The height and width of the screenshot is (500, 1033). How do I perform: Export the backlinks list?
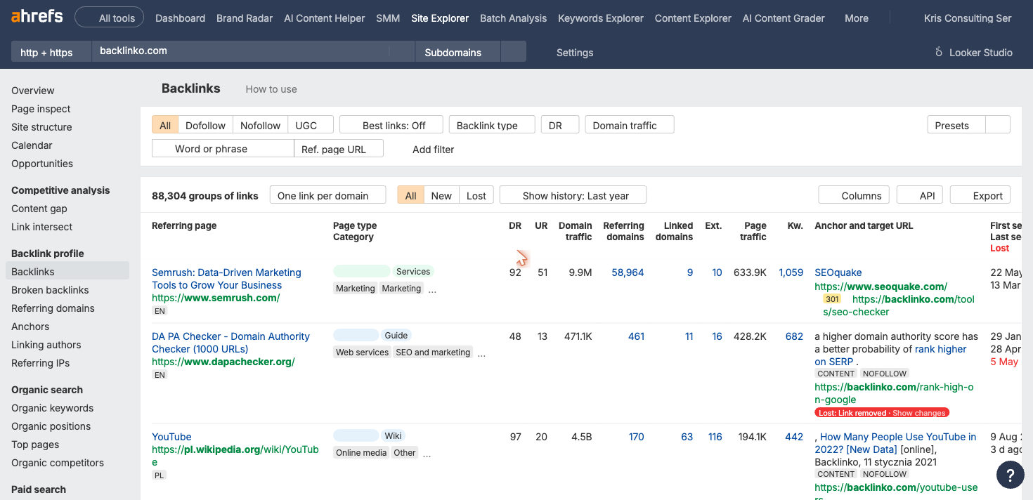click(x=980, y=195)
